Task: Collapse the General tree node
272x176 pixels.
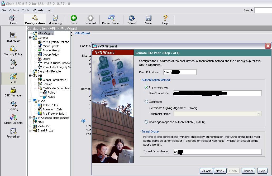Action: (30, 38)
